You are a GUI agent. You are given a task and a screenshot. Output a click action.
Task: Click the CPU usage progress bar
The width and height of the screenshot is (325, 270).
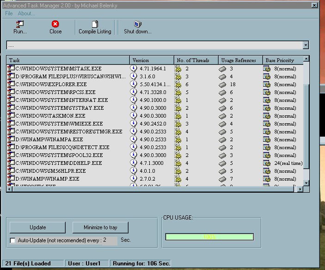pos(209,237)
